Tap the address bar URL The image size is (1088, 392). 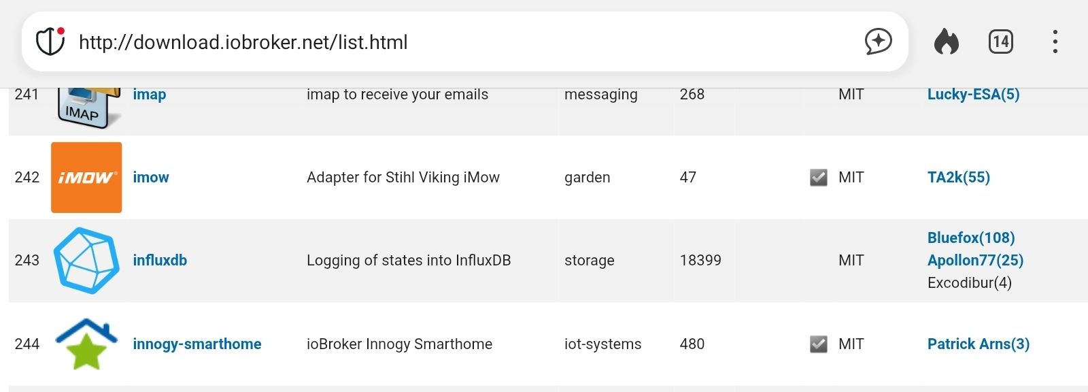pyautogui.click(x=243, y=42)
